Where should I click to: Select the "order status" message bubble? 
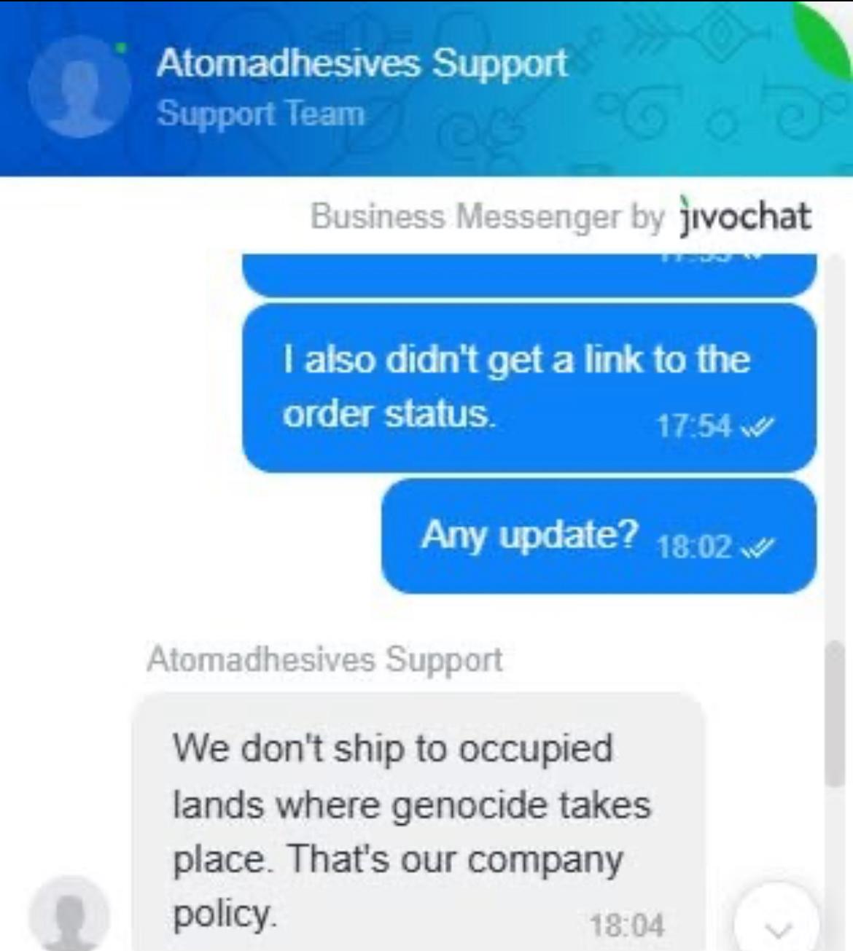(x=529, y=388)
